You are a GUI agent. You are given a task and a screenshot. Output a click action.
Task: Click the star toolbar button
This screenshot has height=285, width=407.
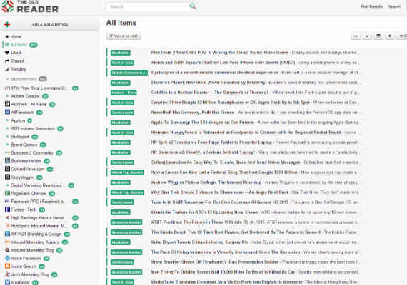click(390, 36)
